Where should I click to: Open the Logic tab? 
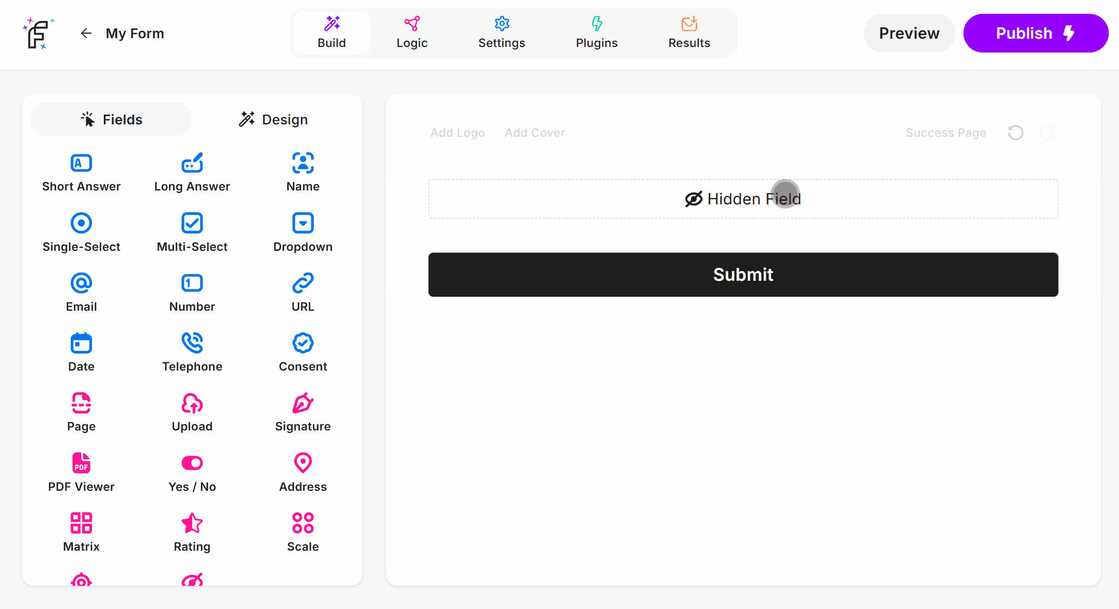pos(412,33)
